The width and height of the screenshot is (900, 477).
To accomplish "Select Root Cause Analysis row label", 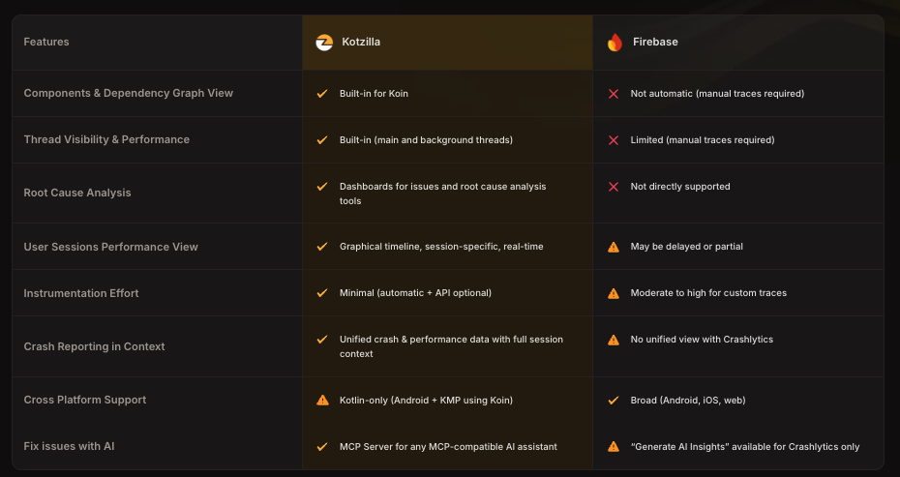I will pyautogui.click(x=77, y=193).
